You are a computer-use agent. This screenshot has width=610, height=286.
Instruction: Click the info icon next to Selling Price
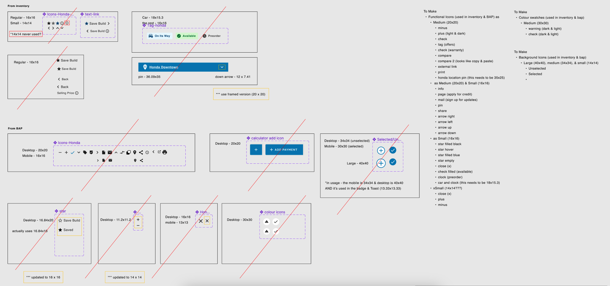[x=77, y=93]
